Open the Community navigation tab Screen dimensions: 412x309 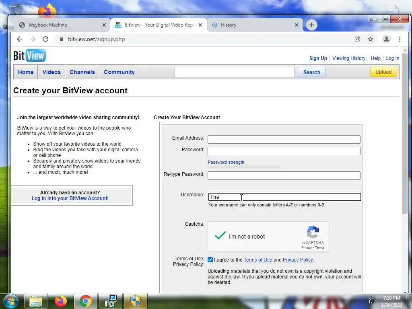[x=119, y=72]
